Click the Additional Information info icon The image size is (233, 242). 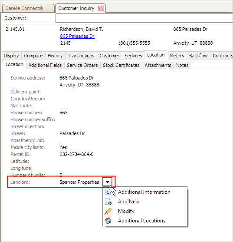[108, 192]
